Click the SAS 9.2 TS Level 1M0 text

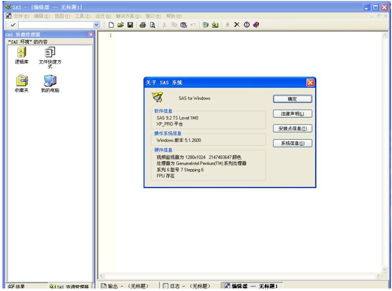coord(177,118)
